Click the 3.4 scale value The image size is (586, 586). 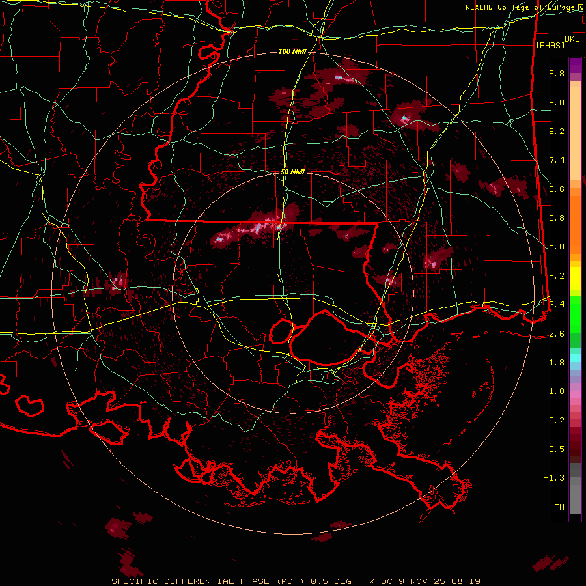pyautogui.click(x=557, y=305)
